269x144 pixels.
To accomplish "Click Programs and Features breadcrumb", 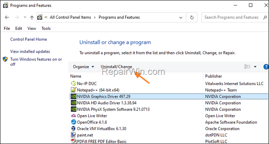I will (119, 17).
